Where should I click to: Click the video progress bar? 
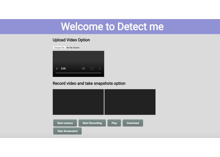click(x=79, y=73)
